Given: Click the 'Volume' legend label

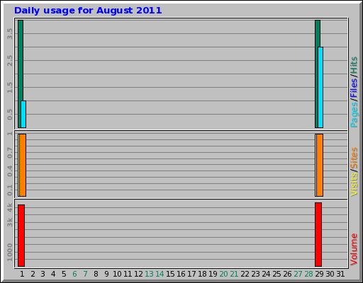Looking at the screenshot, I should point(354,249).
